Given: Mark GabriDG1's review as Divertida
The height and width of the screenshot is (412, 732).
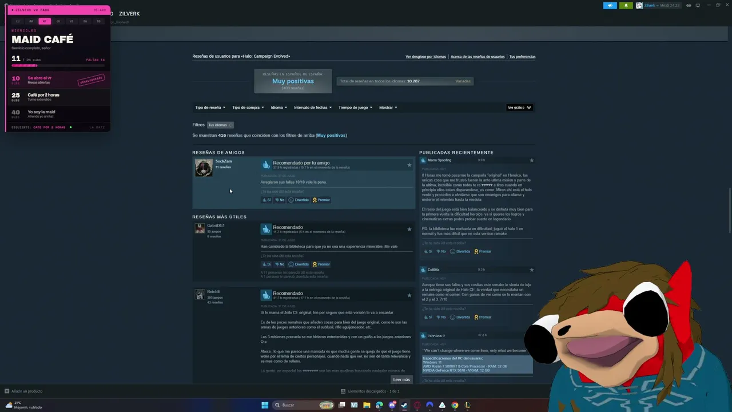Looking at the screenshot, I should (x=299, y=264).
